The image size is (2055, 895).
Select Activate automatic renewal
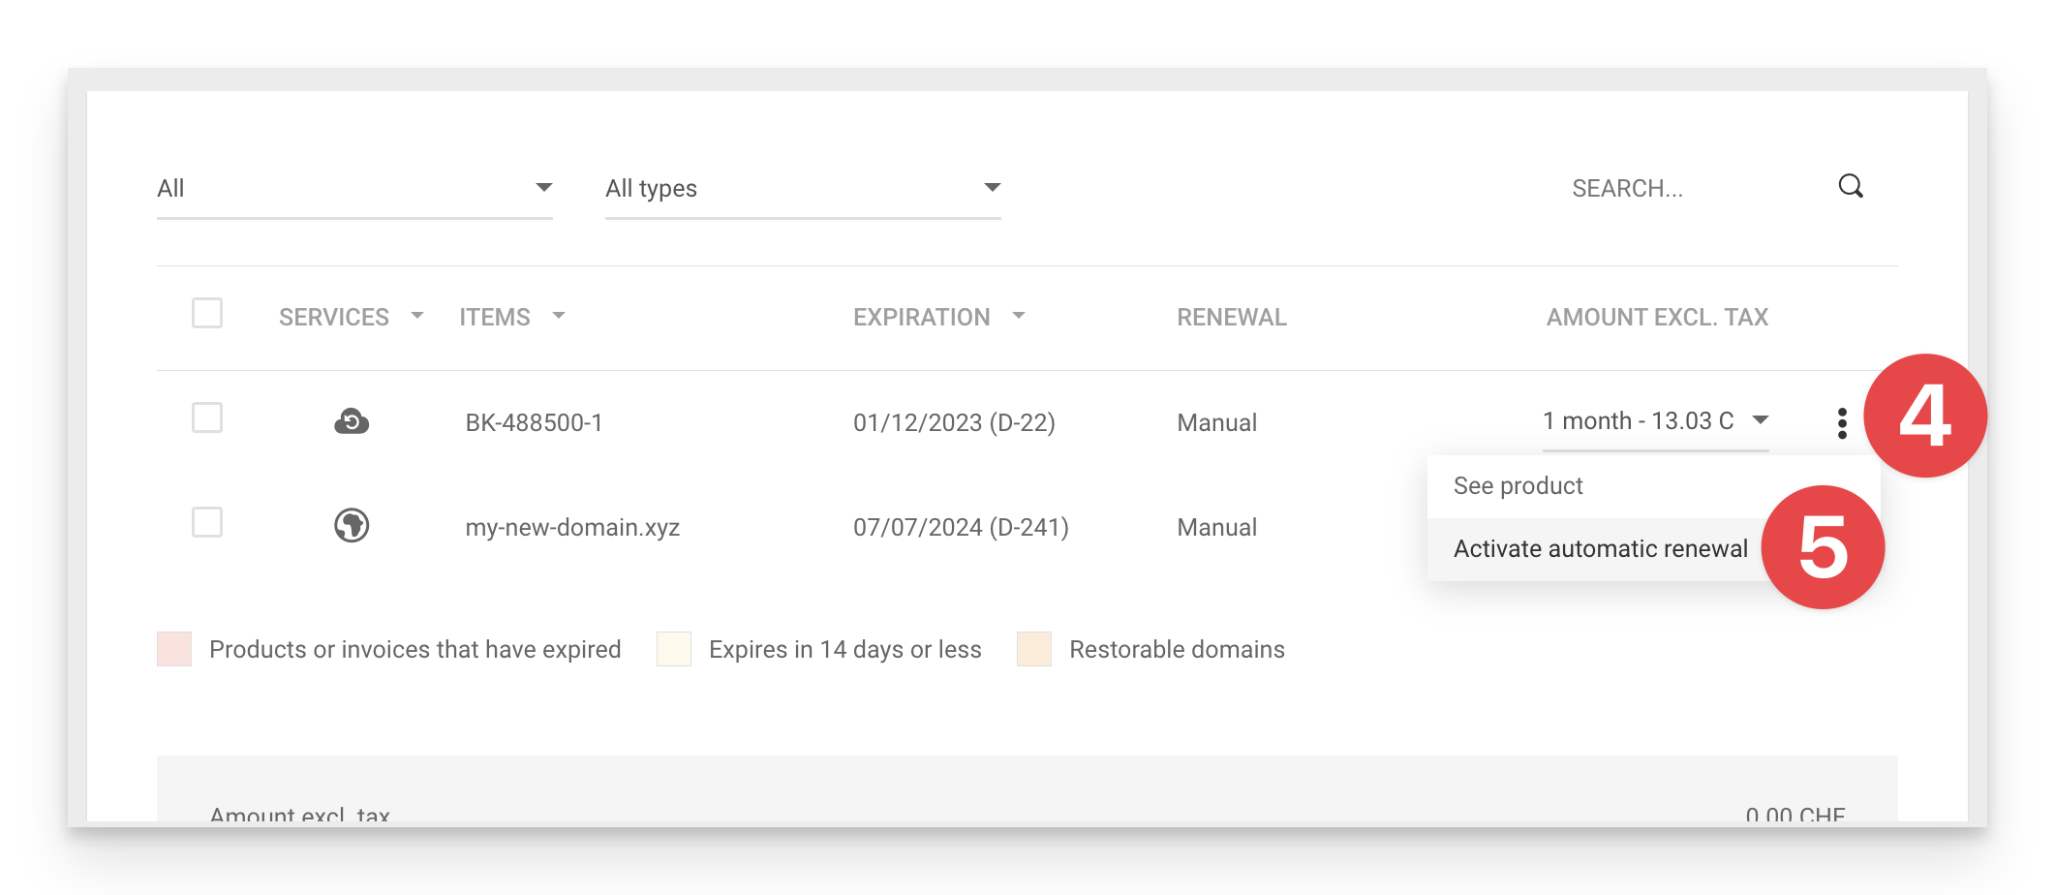(x=1600, y=548)
